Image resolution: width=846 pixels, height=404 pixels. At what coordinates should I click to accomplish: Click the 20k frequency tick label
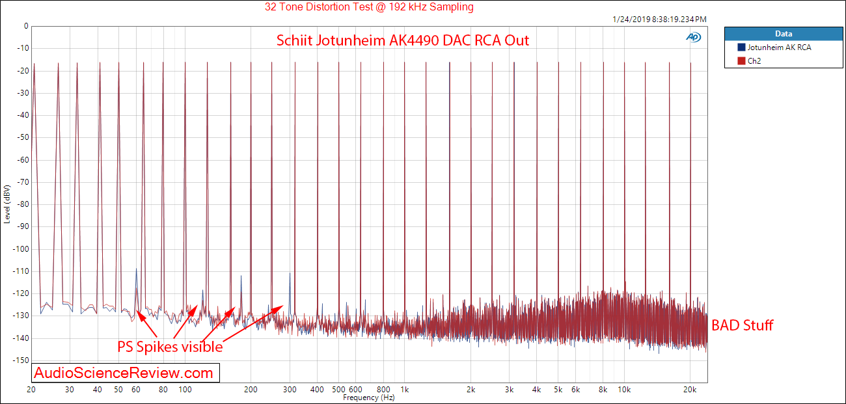pyautogui.click(x=690, y=389)
